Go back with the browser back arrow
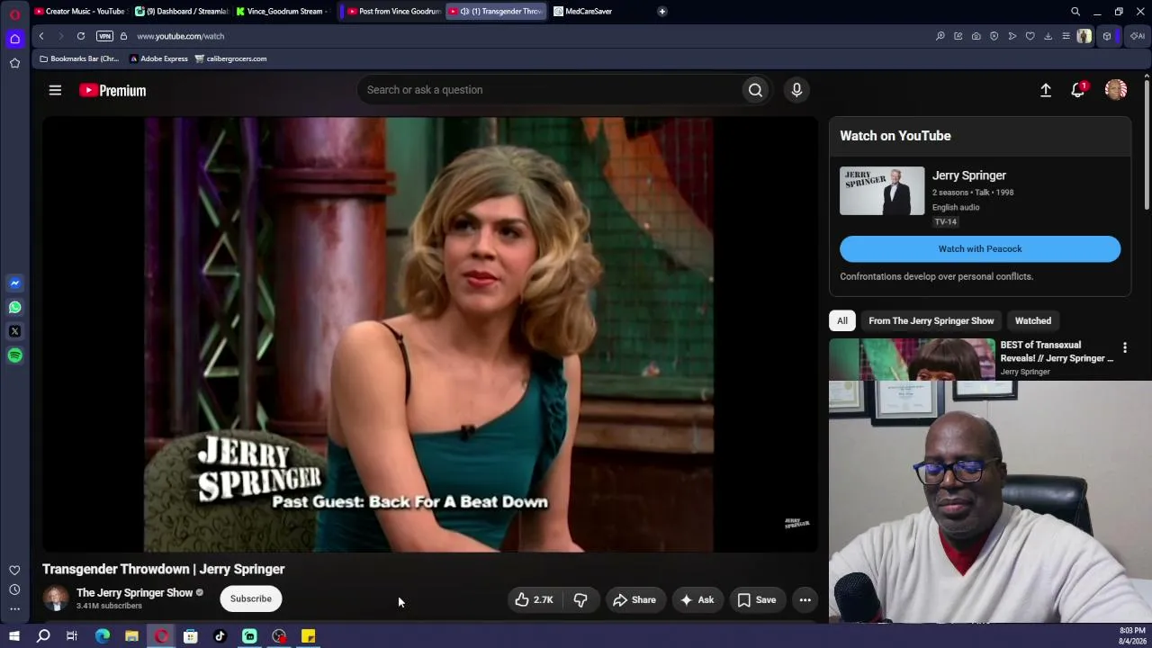This screenshot has width=1152, height=648. (41, 36)
